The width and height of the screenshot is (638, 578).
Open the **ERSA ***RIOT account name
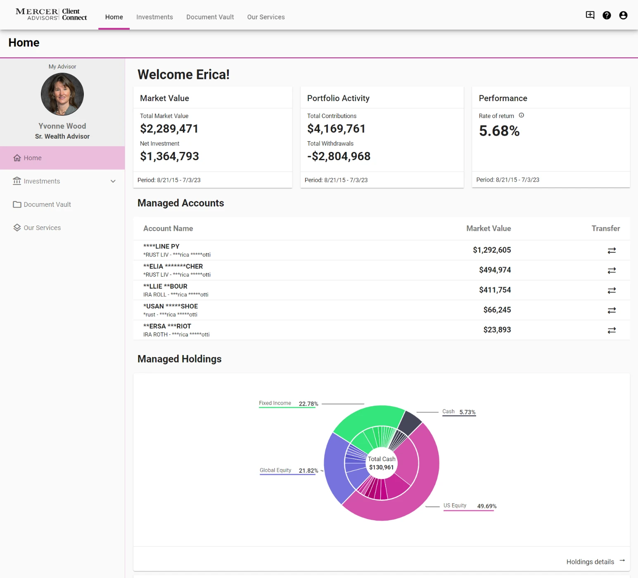coord(167,326)
